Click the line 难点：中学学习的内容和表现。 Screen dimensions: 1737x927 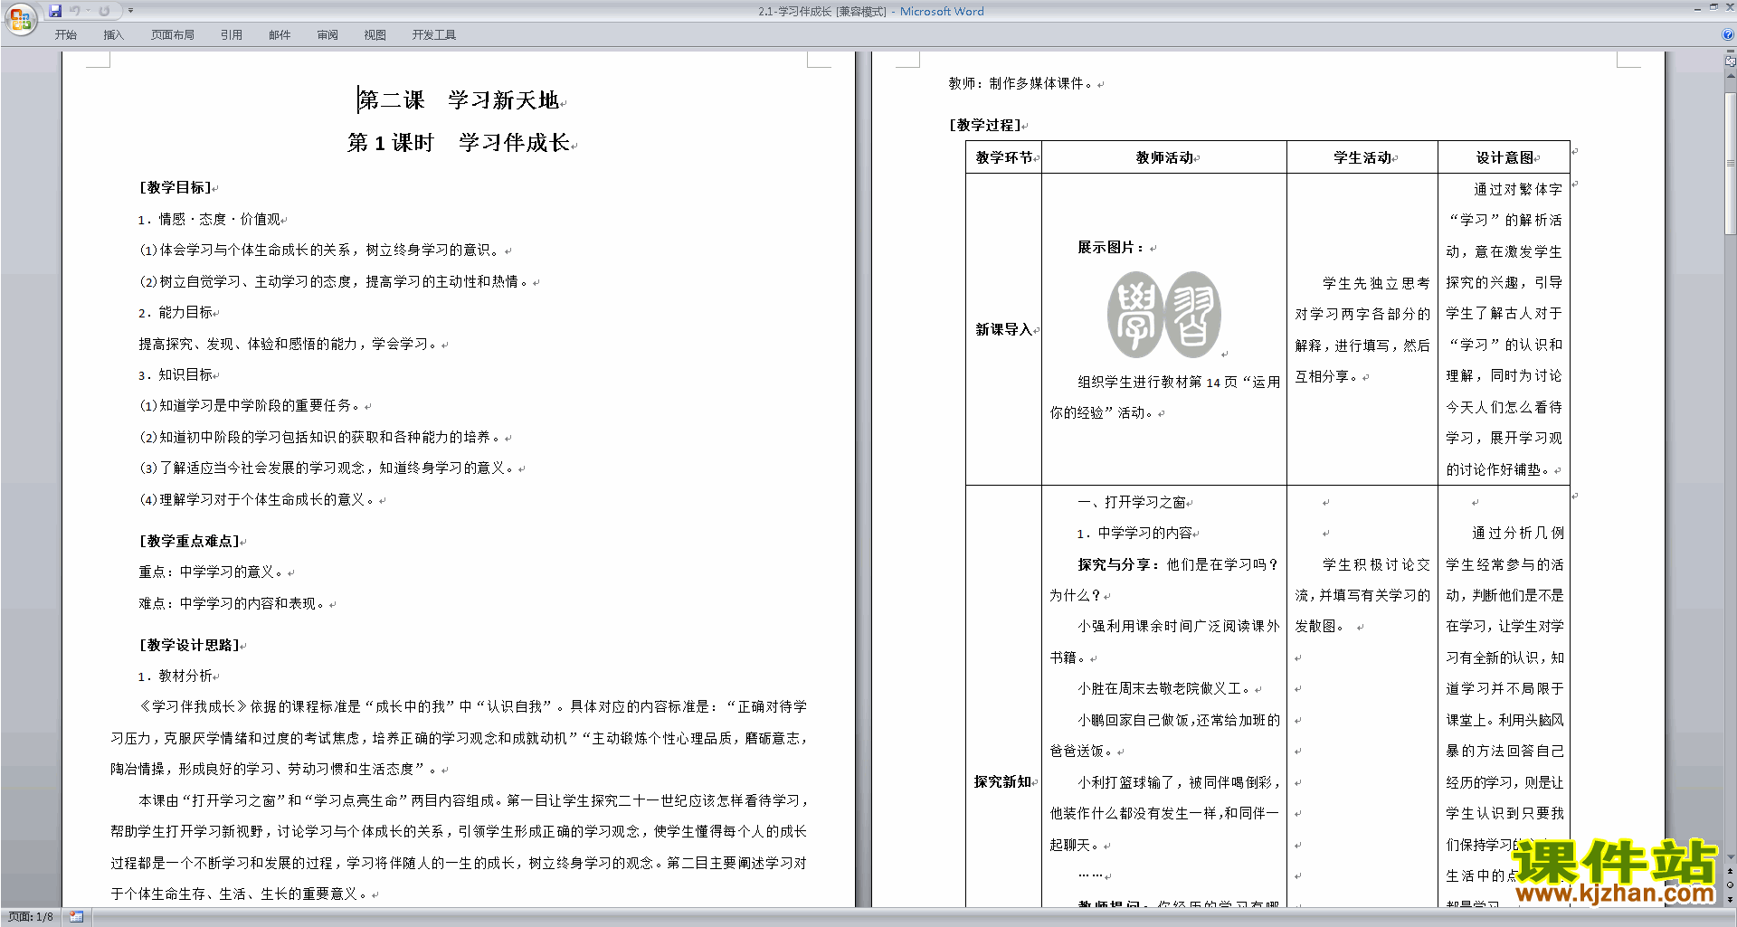(232, 603)
